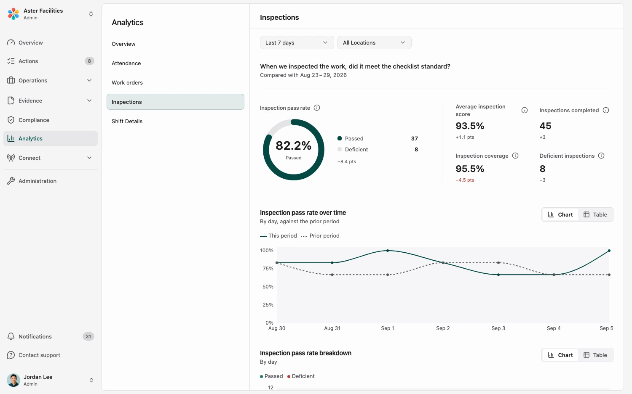
Task: Click the Aster Facilities flower logo
Action: (13, 14)
